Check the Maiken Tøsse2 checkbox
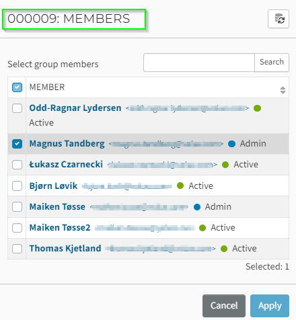The height and width of the screenshot is (320, 296). (x=17, y=228)
